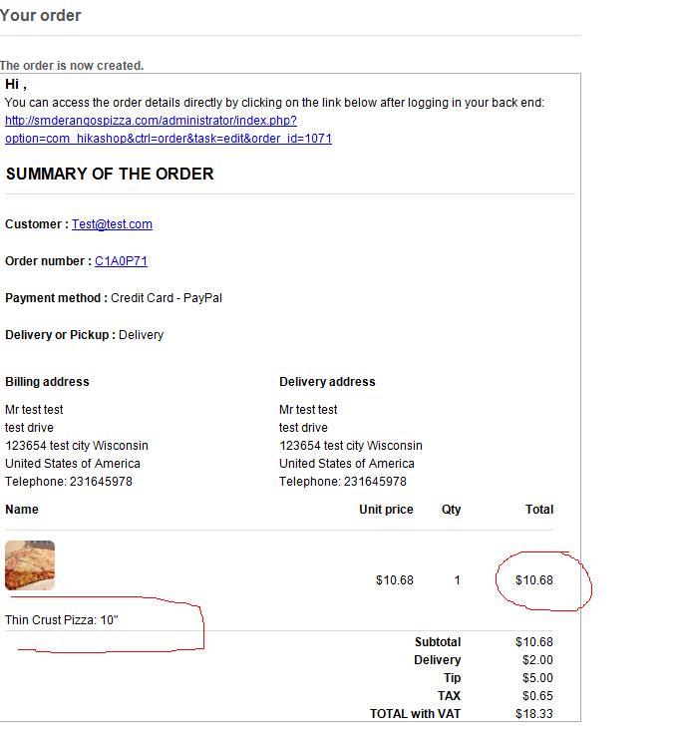Click the Test@test.com customer email link
682x735 pixels.
tap(112, 224)
